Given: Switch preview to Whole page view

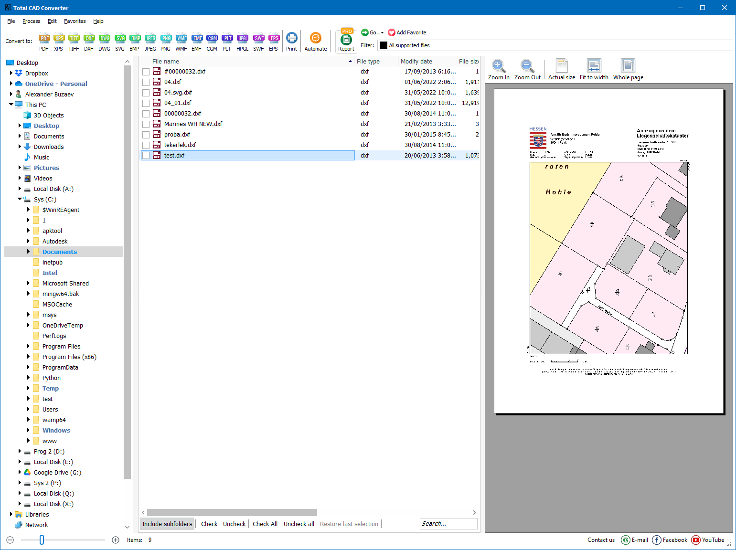Looking at the screenshot, I should point(628,68).
